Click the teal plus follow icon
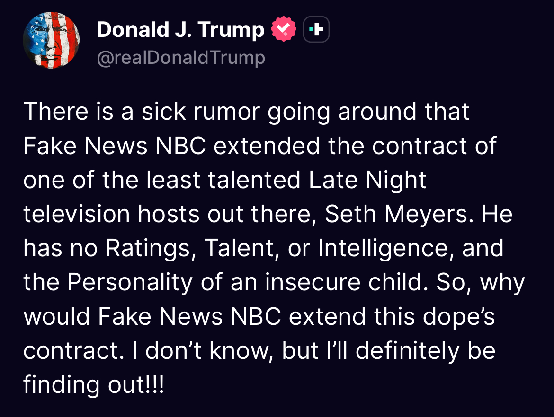The image size is (554, 417). point(316,29)
